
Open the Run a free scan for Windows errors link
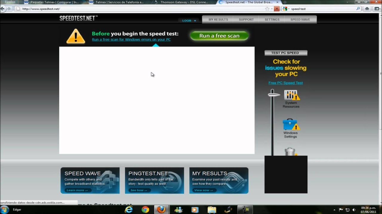pos(131,40)
